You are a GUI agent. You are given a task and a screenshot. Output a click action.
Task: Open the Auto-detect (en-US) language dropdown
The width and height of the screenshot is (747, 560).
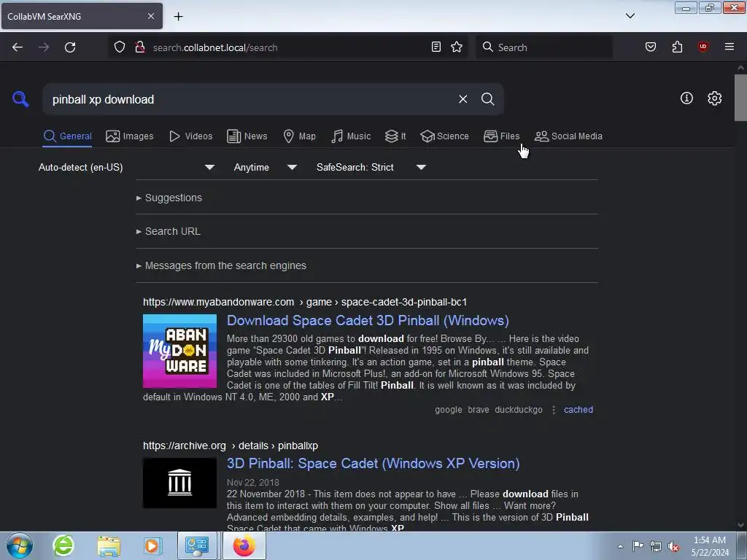[126, 167]
